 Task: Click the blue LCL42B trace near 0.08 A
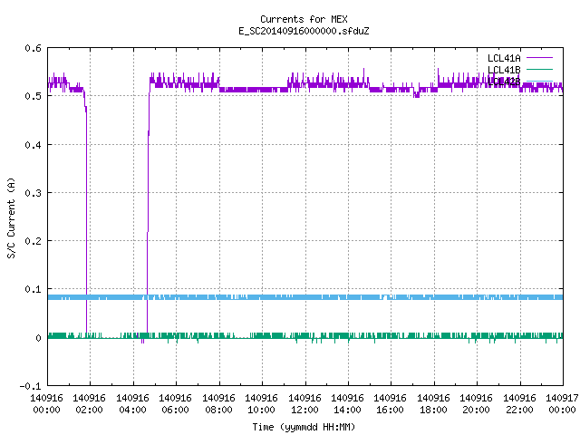point(305,297)
